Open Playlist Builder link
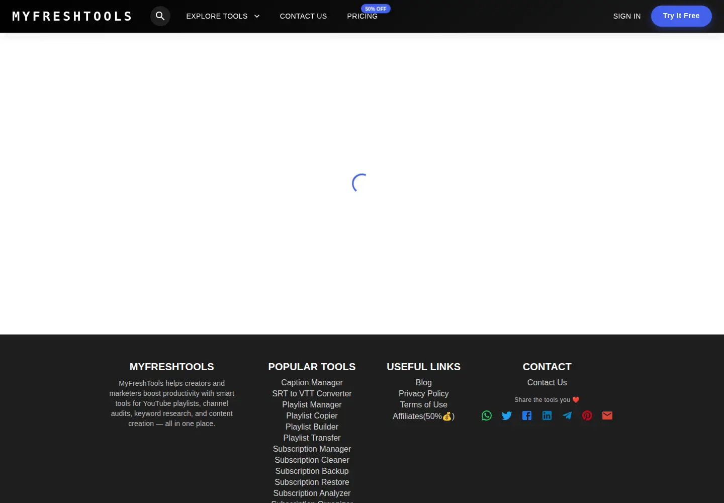724x503 pixels. click(x=312, y=427)
